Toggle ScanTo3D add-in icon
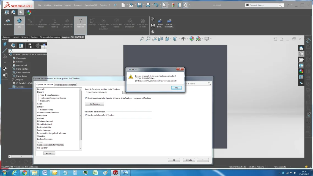The height and width of the screenshot is (176, 313). 30,22
